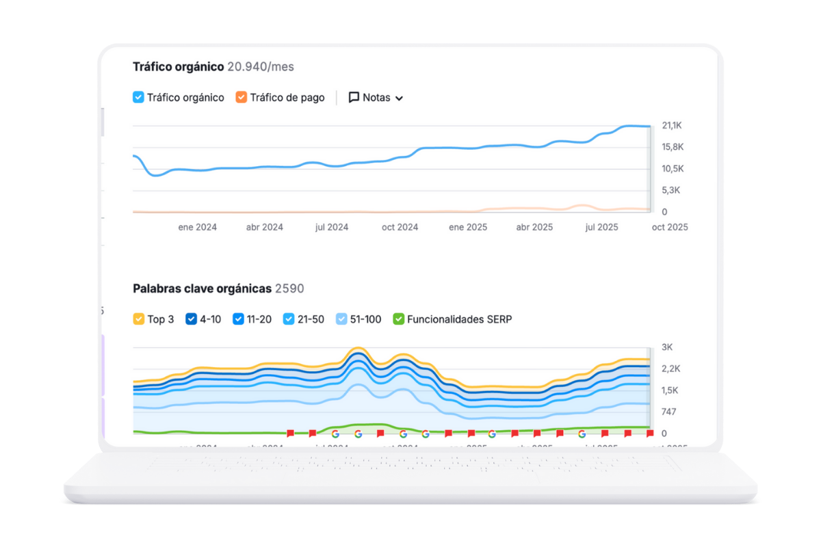Toggle the Tráfico de pago checkbox
Image resolution: width=821 pixels, height=547 pixels.
(x=241, y=98)
